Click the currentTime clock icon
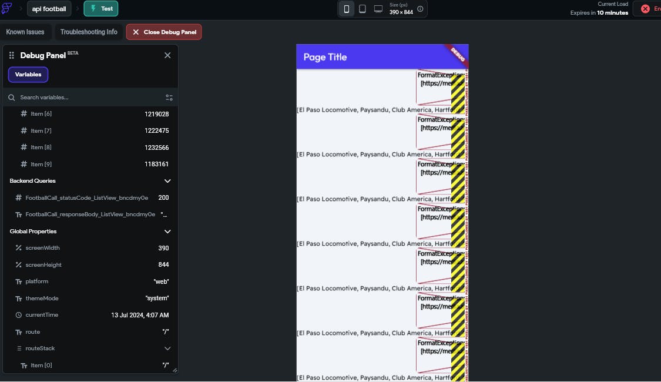Image resolution: width=661 pixels, height=382 pixels. click(19, 315)
